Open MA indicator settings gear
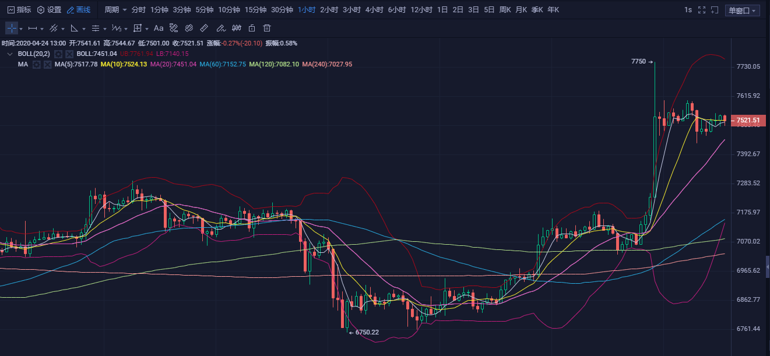The height and width of the screenshot is (356, 770). click(36, 64)
